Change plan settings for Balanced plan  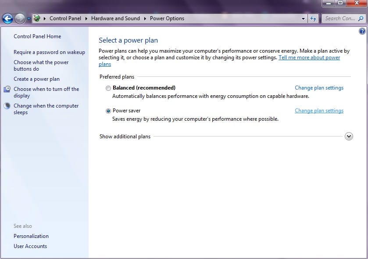(319, 88)
